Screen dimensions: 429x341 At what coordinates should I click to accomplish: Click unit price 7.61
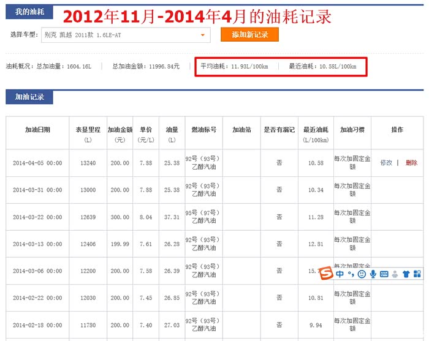pos(146,244)
